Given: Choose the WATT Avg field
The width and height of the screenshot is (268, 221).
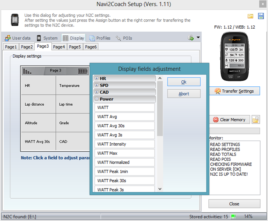Looking at the screenshot, I should pyautogui.click(x=125, y=117).
